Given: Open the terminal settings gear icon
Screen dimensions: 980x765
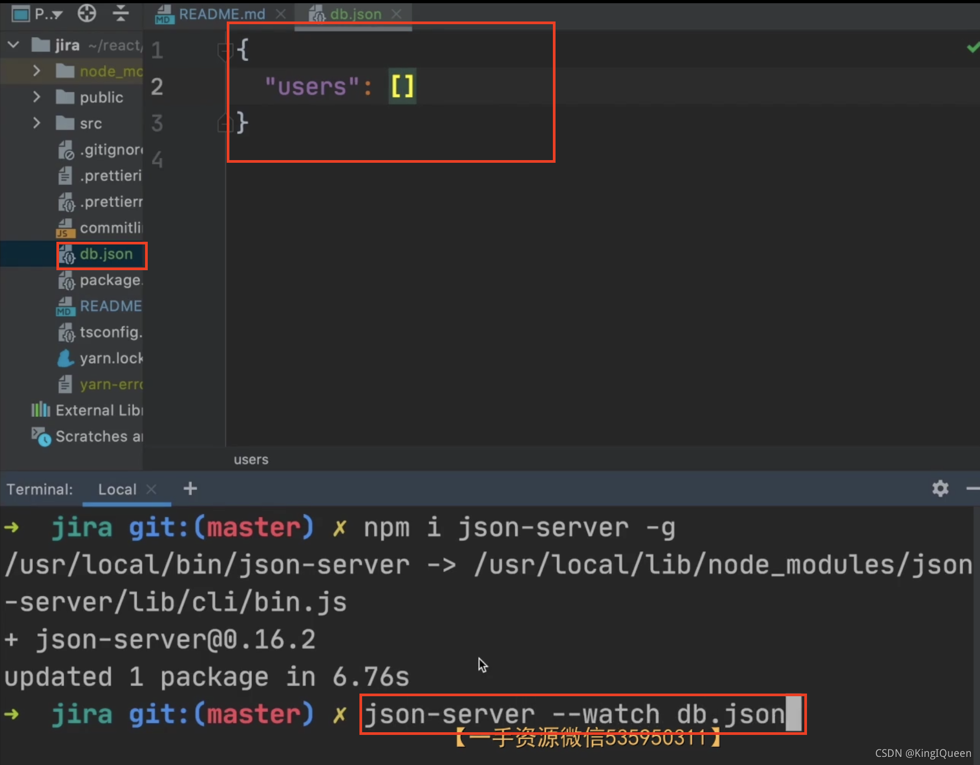Looking at the screenshot, I should [x=941, y=488].
